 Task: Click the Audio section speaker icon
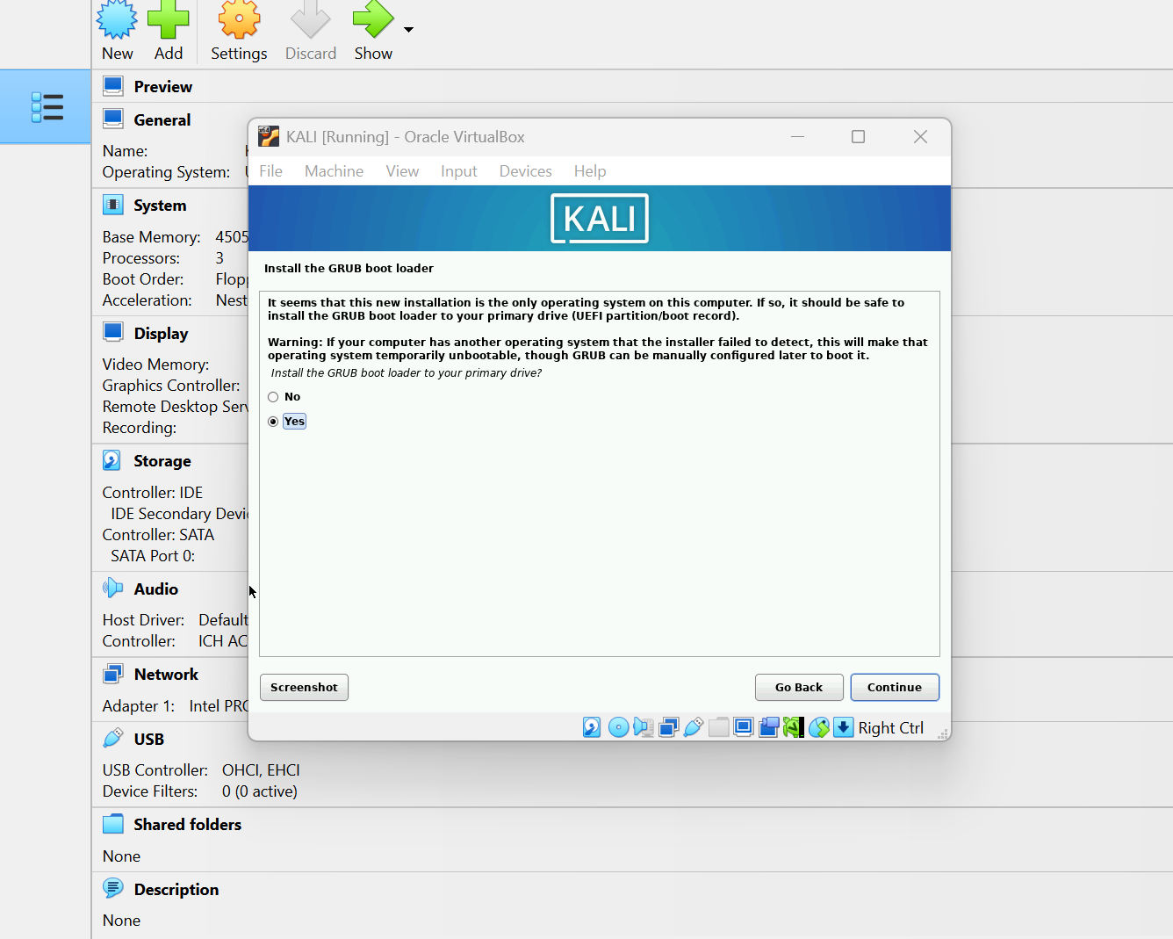(112, 588)
